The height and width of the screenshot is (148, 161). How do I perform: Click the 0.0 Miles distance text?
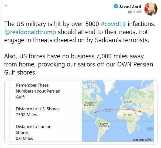(24, 138)
